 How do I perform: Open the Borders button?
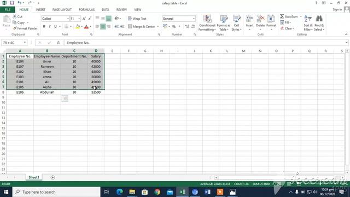pos(67,27)
